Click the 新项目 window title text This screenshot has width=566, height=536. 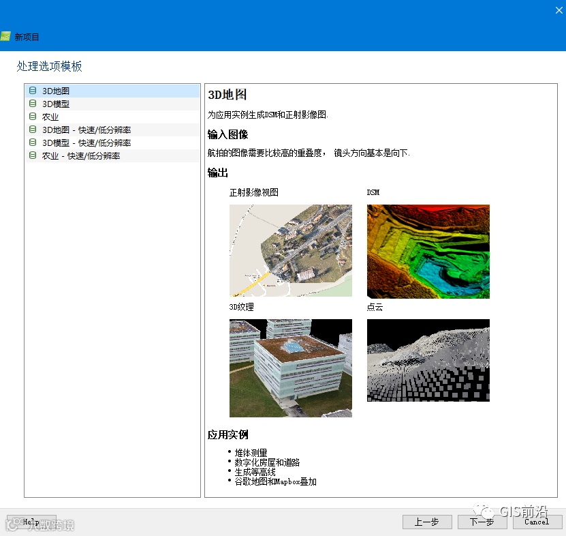point(27,37)
